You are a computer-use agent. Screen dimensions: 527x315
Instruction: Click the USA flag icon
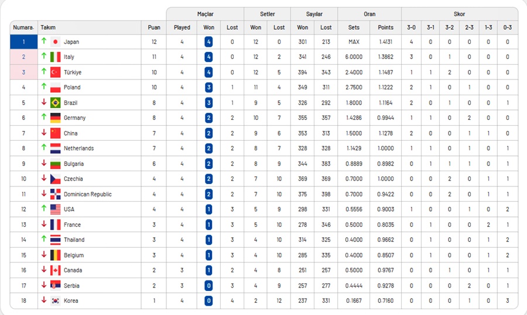click(x=56, y=209)
